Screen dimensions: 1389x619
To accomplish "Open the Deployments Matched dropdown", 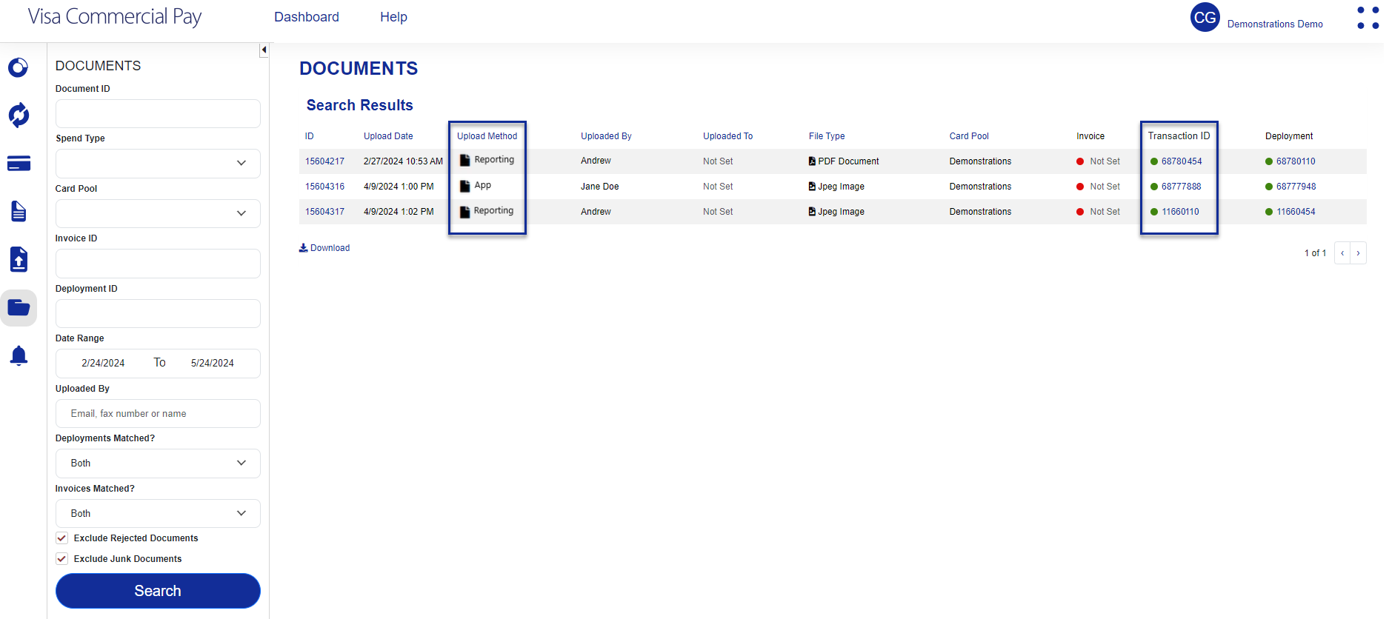I will (x=158, y=464).
